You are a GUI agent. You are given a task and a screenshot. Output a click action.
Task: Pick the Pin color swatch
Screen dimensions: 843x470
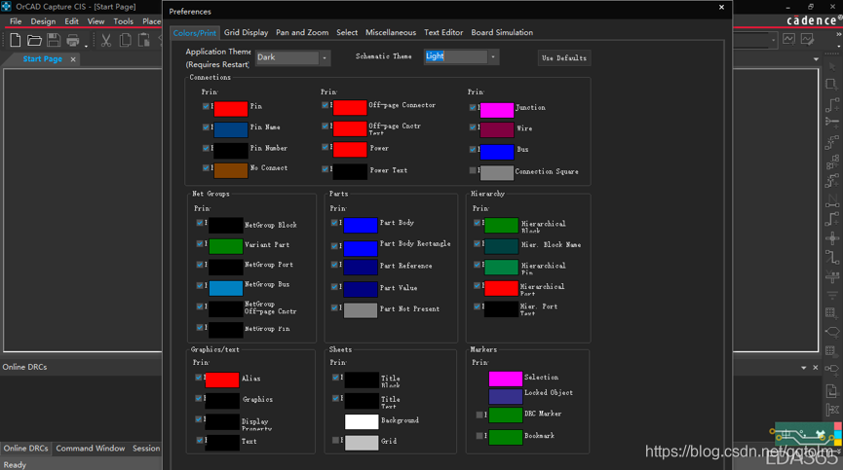(x=231, y=109)
